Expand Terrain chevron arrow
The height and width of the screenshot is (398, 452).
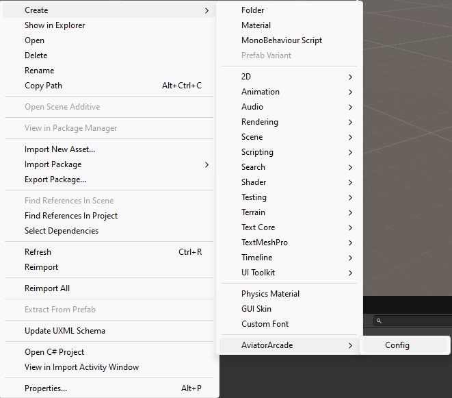[350, 212]
